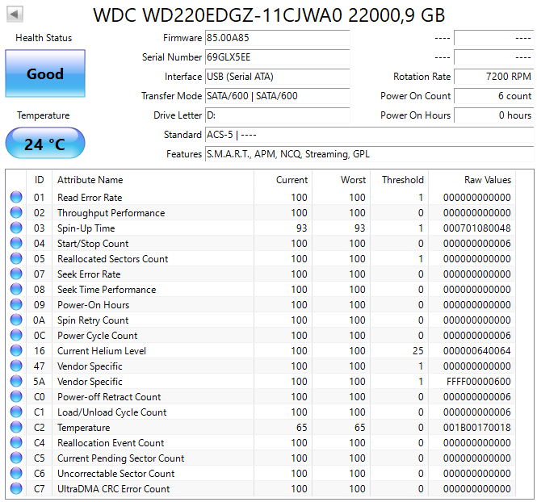This screenshot has width=537, height=502.
Task: Select the Uncorrectable Sector Count attribute name
Action: click(x=115, y=474)
